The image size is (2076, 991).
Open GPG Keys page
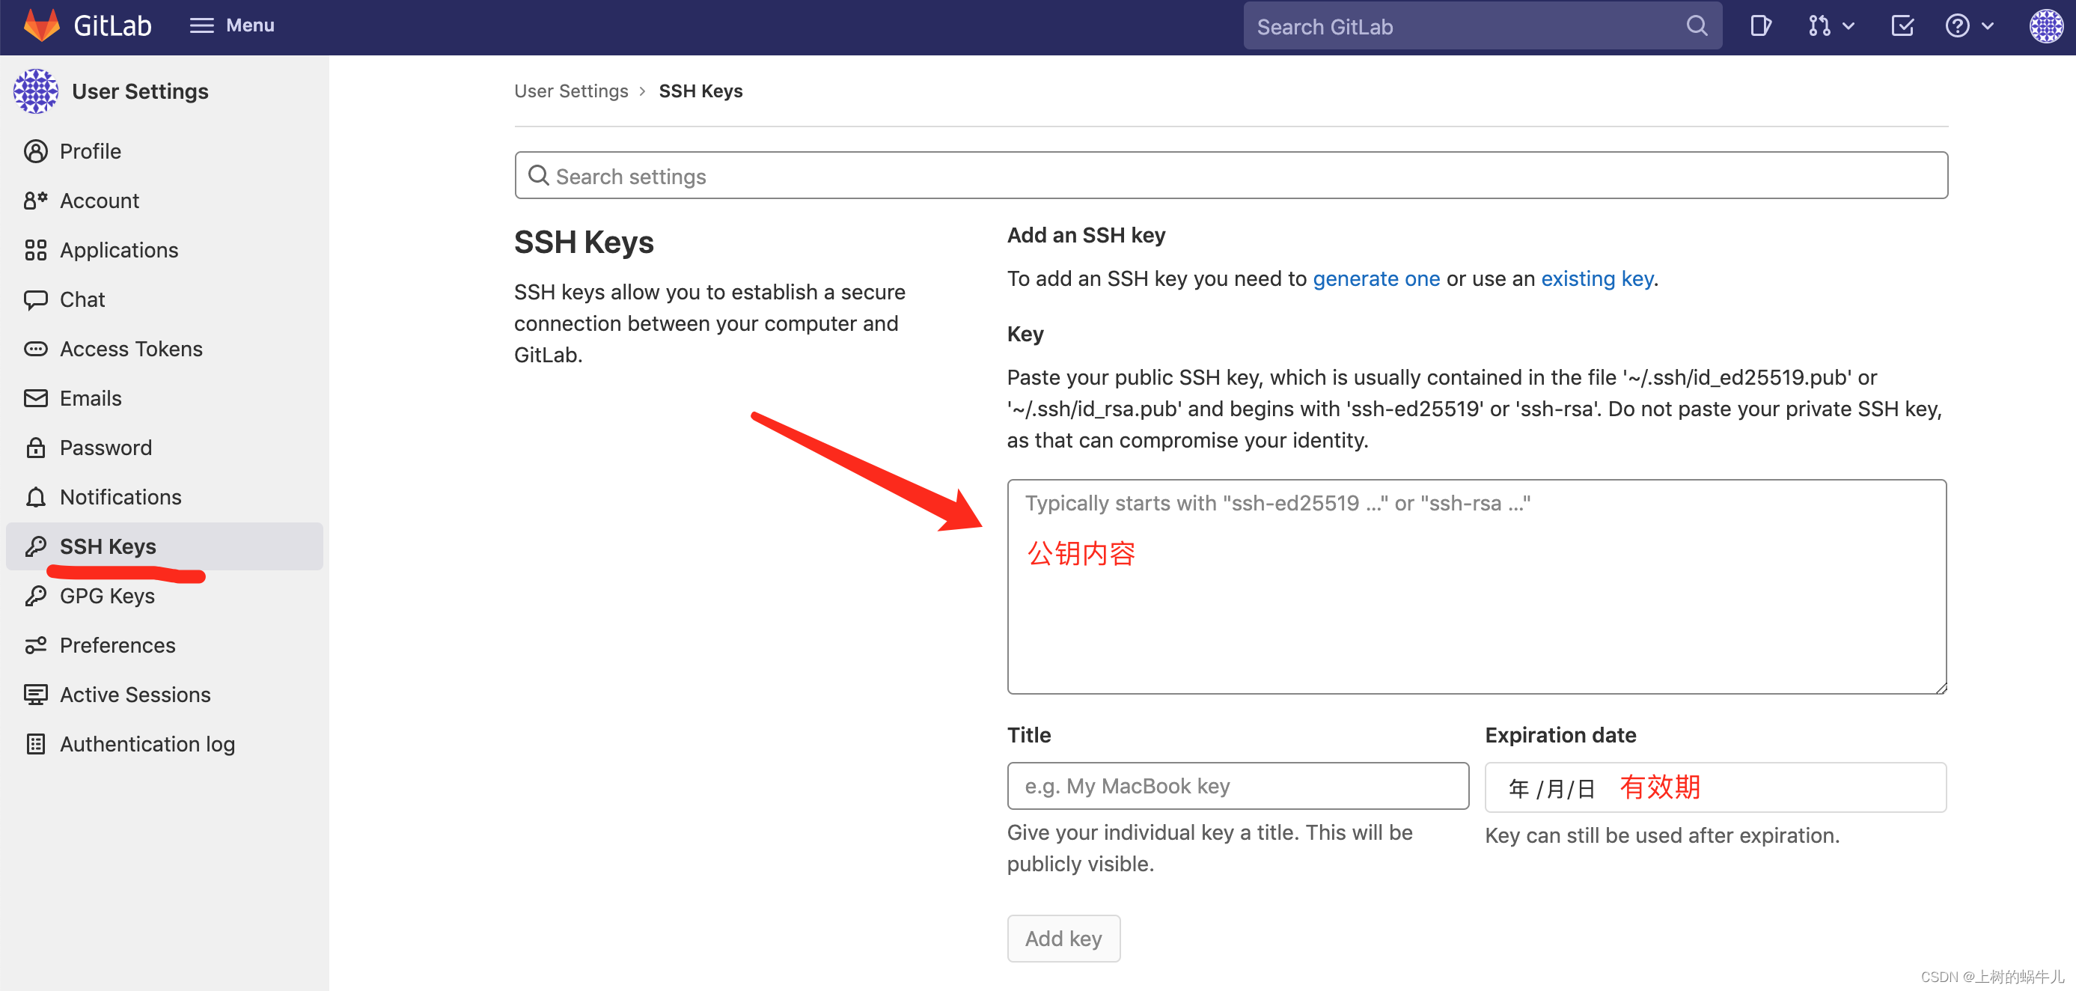[107, 595]
